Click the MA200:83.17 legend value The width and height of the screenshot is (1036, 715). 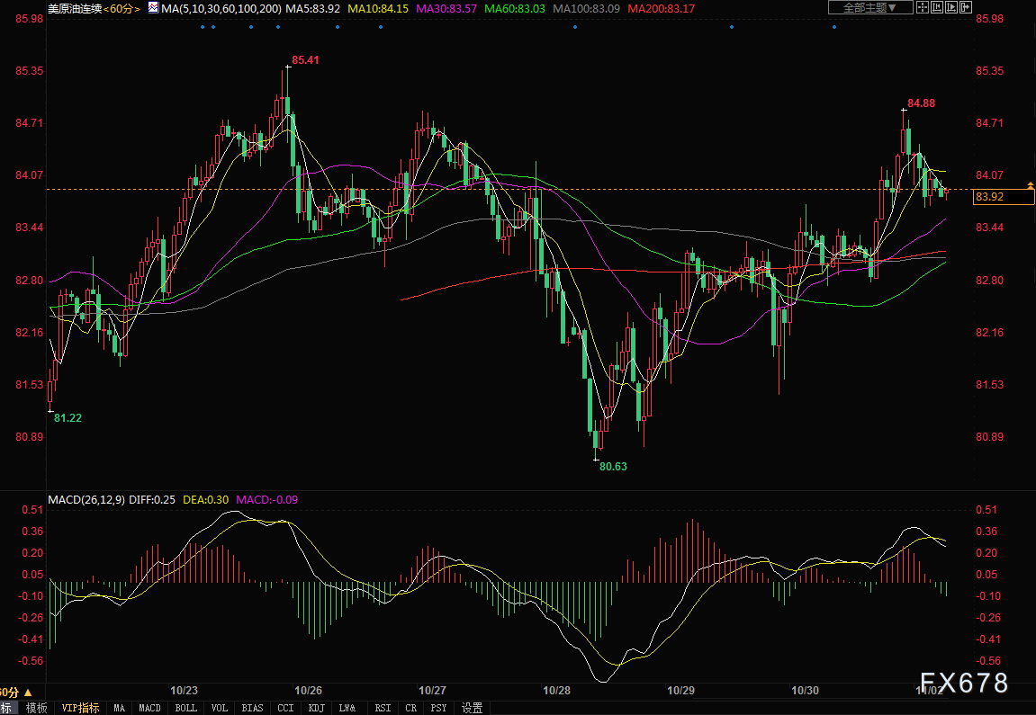coord(662,9)
